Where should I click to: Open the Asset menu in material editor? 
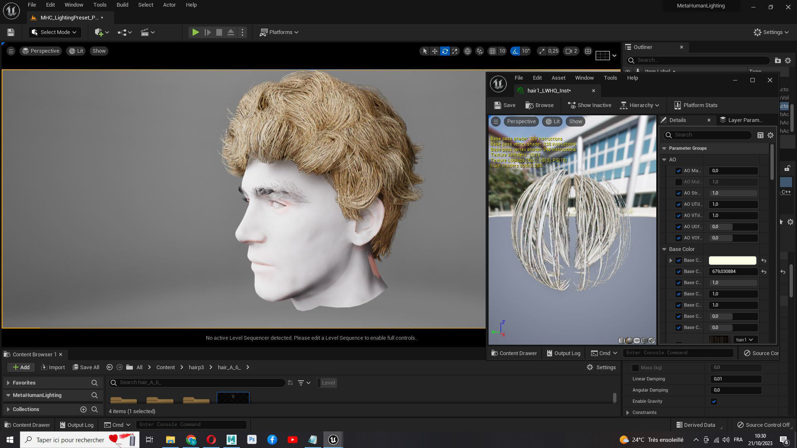[x=558, y=78]
